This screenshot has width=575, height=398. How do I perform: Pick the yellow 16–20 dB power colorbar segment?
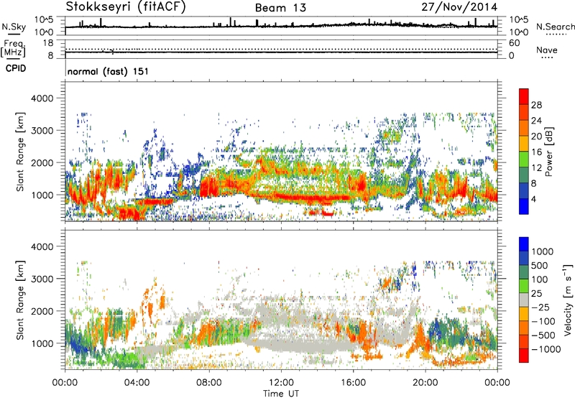pos(524,144)
